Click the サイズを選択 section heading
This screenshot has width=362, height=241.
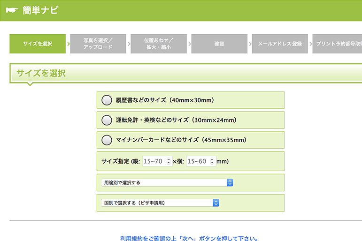41,73
